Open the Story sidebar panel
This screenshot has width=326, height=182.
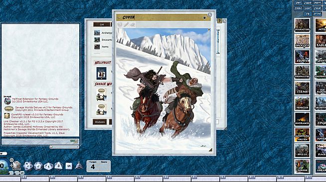pos(302,56)
